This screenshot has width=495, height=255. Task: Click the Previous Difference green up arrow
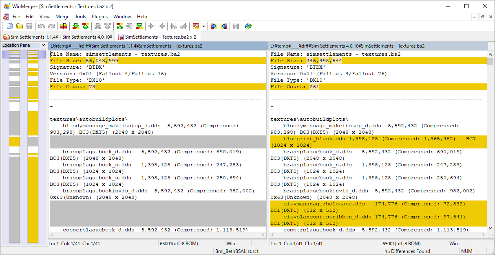click(86, 26)
